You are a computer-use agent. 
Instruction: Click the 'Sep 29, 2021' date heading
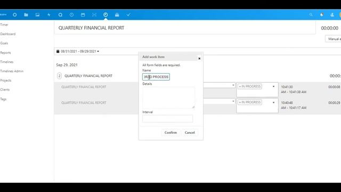67,65
